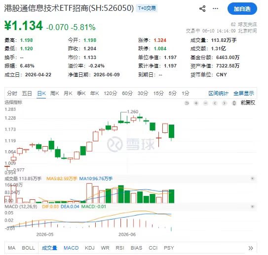The height and width of the screenshot is (255, 268).
Task: Click the 涨停 value 1.324
Action: (160, 40)
